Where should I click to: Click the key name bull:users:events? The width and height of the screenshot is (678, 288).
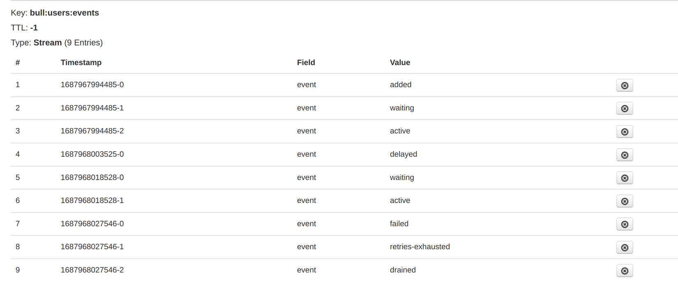click(64, 13)
